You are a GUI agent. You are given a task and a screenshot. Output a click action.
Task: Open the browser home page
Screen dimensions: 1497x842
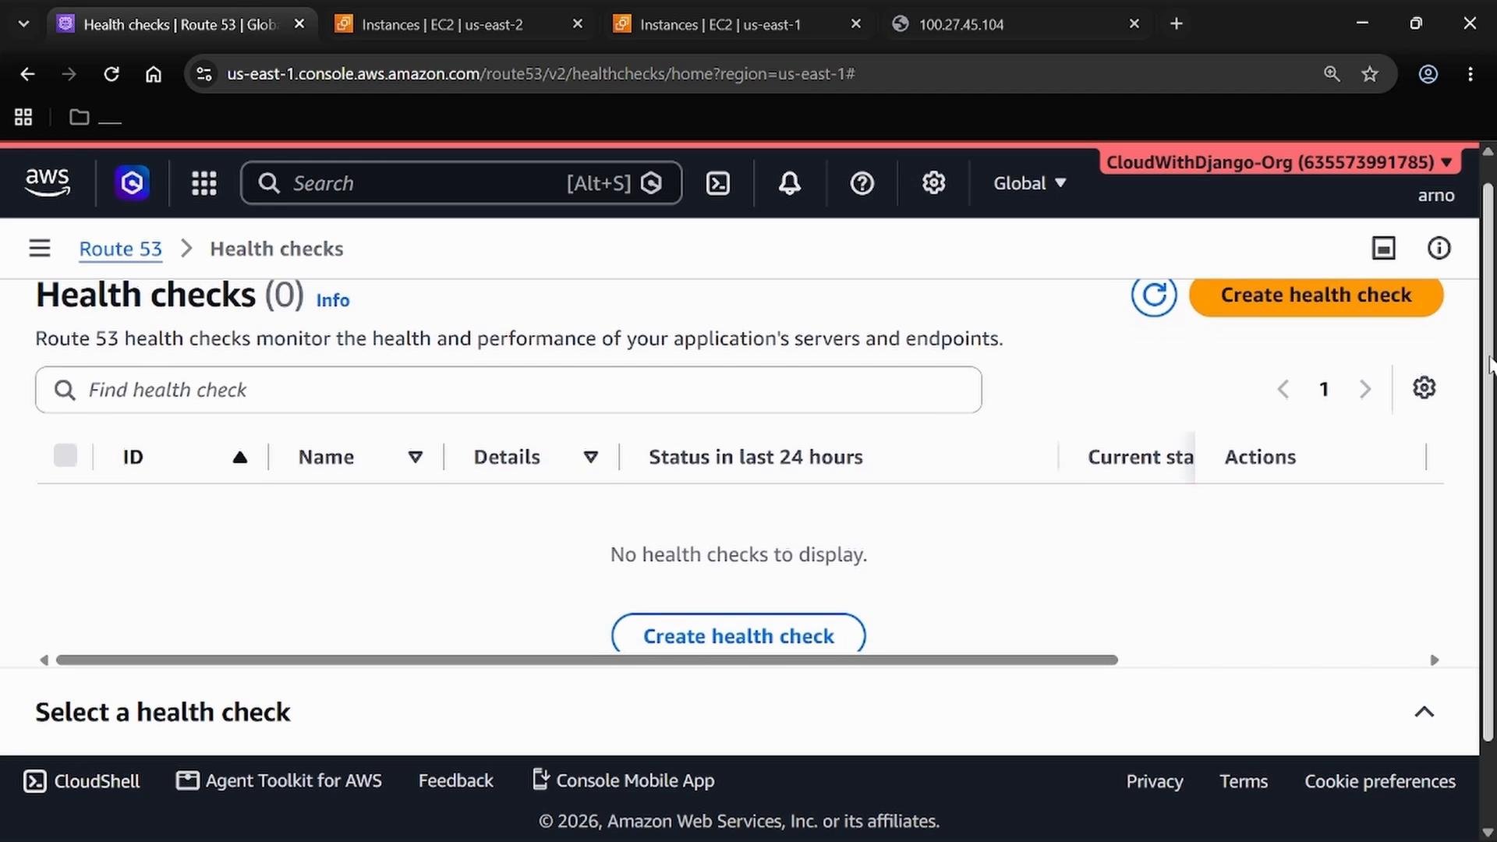pyautogui.click(x=154, y=74)
